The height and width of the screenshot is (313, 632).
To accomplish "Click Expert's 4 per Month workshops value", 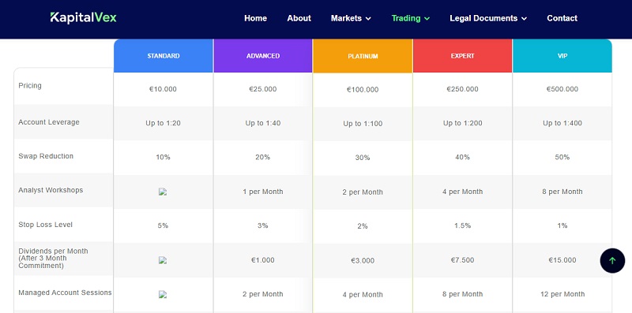I will pyautogui.click(x=462, y=192).
